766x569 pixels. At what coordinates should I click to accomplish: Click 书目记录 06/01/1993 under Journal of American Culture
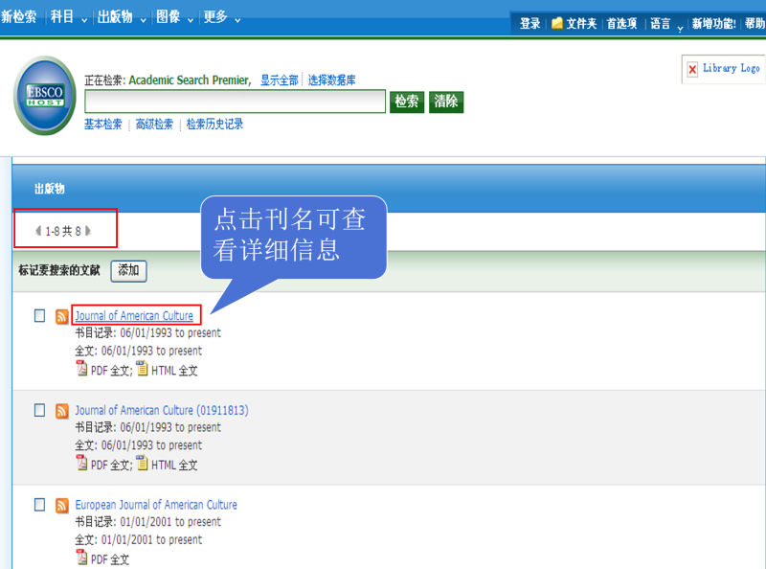[x=147, y=333]
